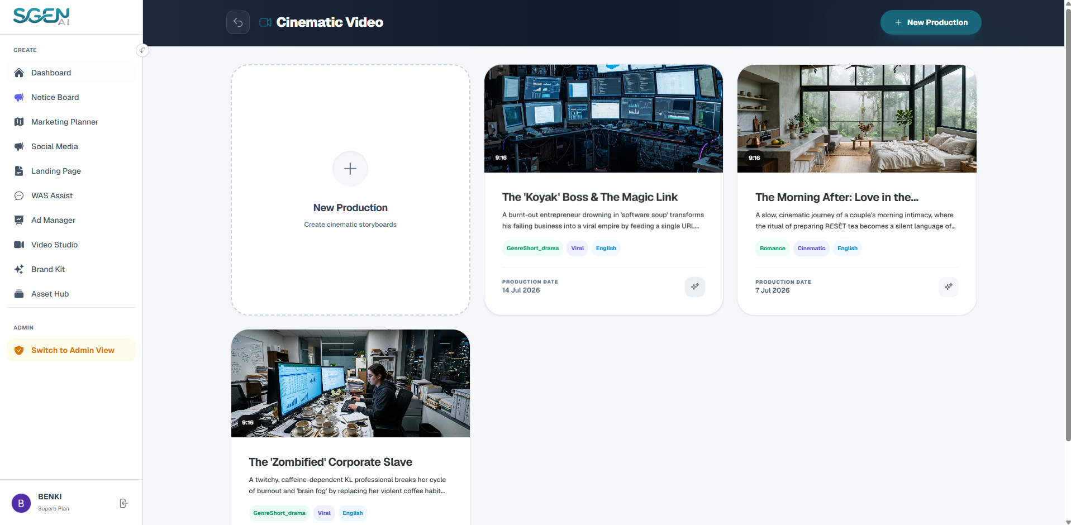This screenshot has height=525, width=1071.
Task: Click the Koyak Boss monitor room thumbnail
Action: click(x=603, y=118)
